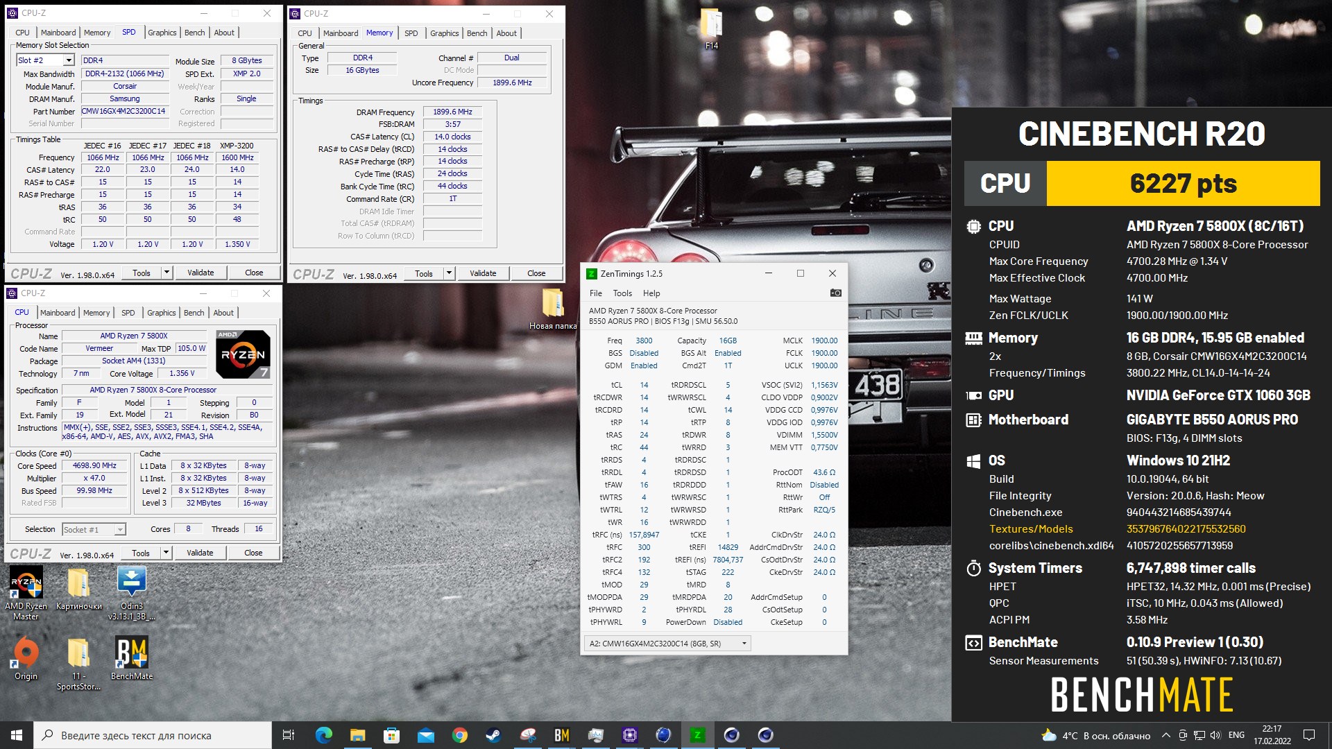
Task: Open File Explorer from the taskbar
Action: [x=357, y=735]
